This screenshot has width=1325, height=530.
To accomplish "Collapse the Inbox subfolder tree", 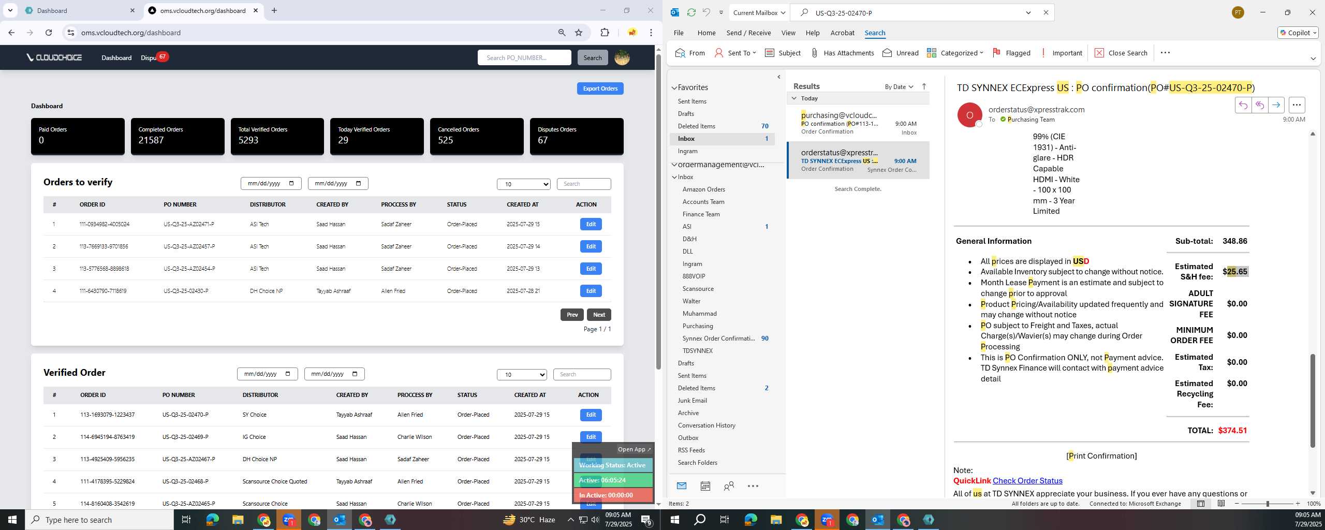I will (x=674, y=177).
